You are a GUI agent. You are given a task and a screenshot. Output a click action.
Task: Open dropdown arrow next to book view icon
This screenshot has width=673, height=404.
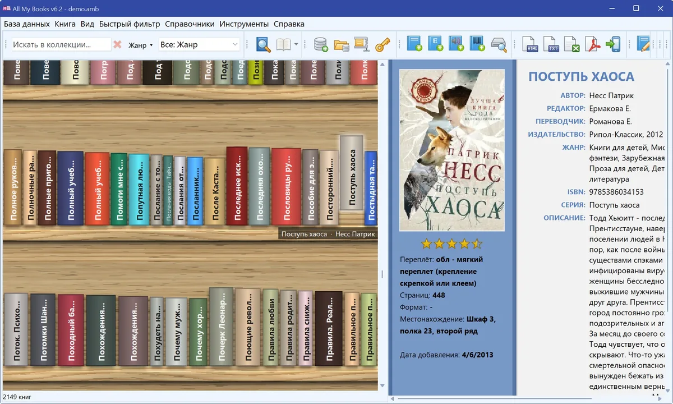pyautogui.click(x=296, y=44)
